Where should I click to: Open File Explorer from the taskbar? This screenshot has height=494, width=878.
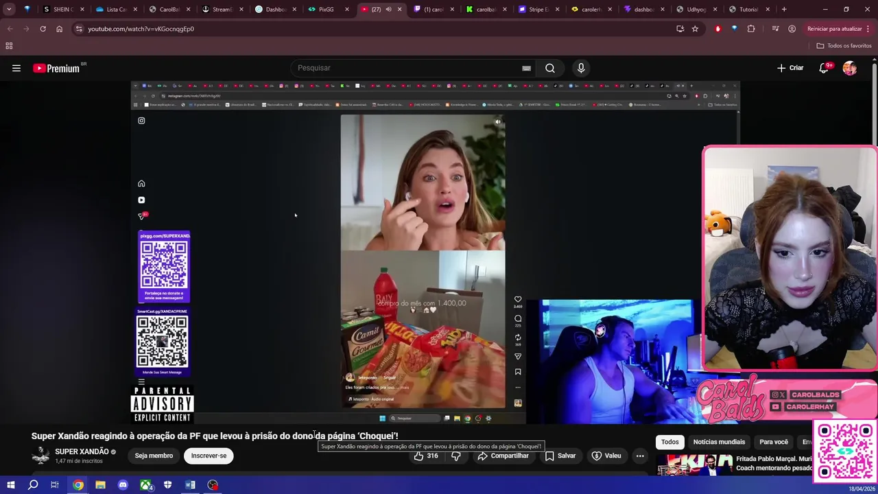coord(100,485)
